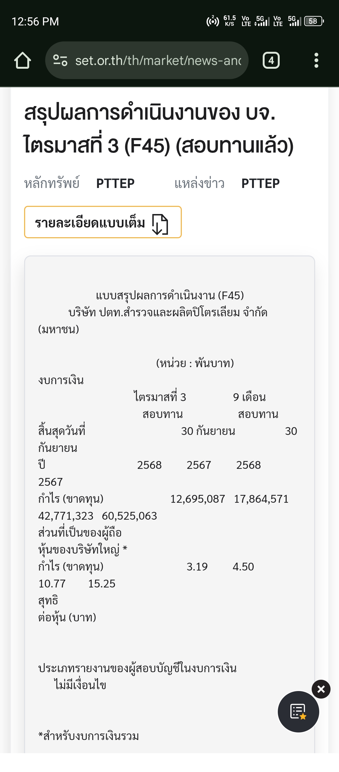Dismiss floating widget with X button
This screenshot has width=339, height=772.
tap(321, 689)
